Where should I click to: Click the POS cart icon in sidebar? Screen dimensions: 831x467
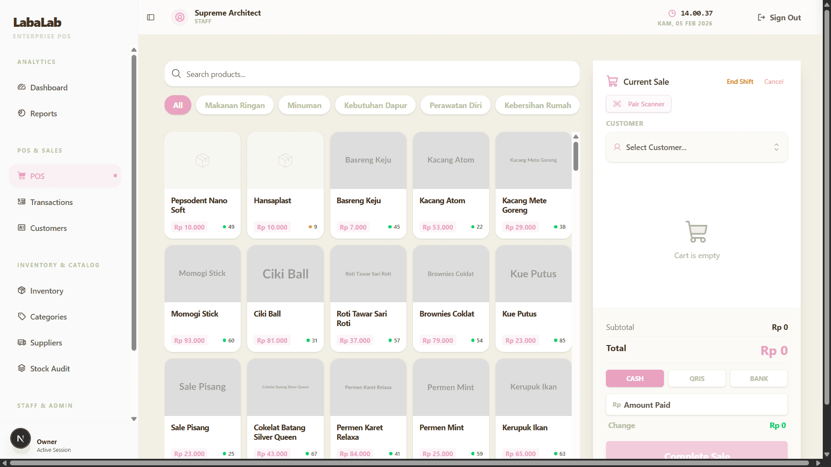[x=22, y=176]
